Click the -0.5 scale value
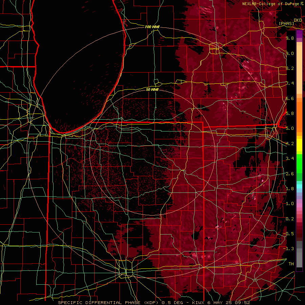Image resolution: width=305 pixels, height=305 pixels. [288, 234]
